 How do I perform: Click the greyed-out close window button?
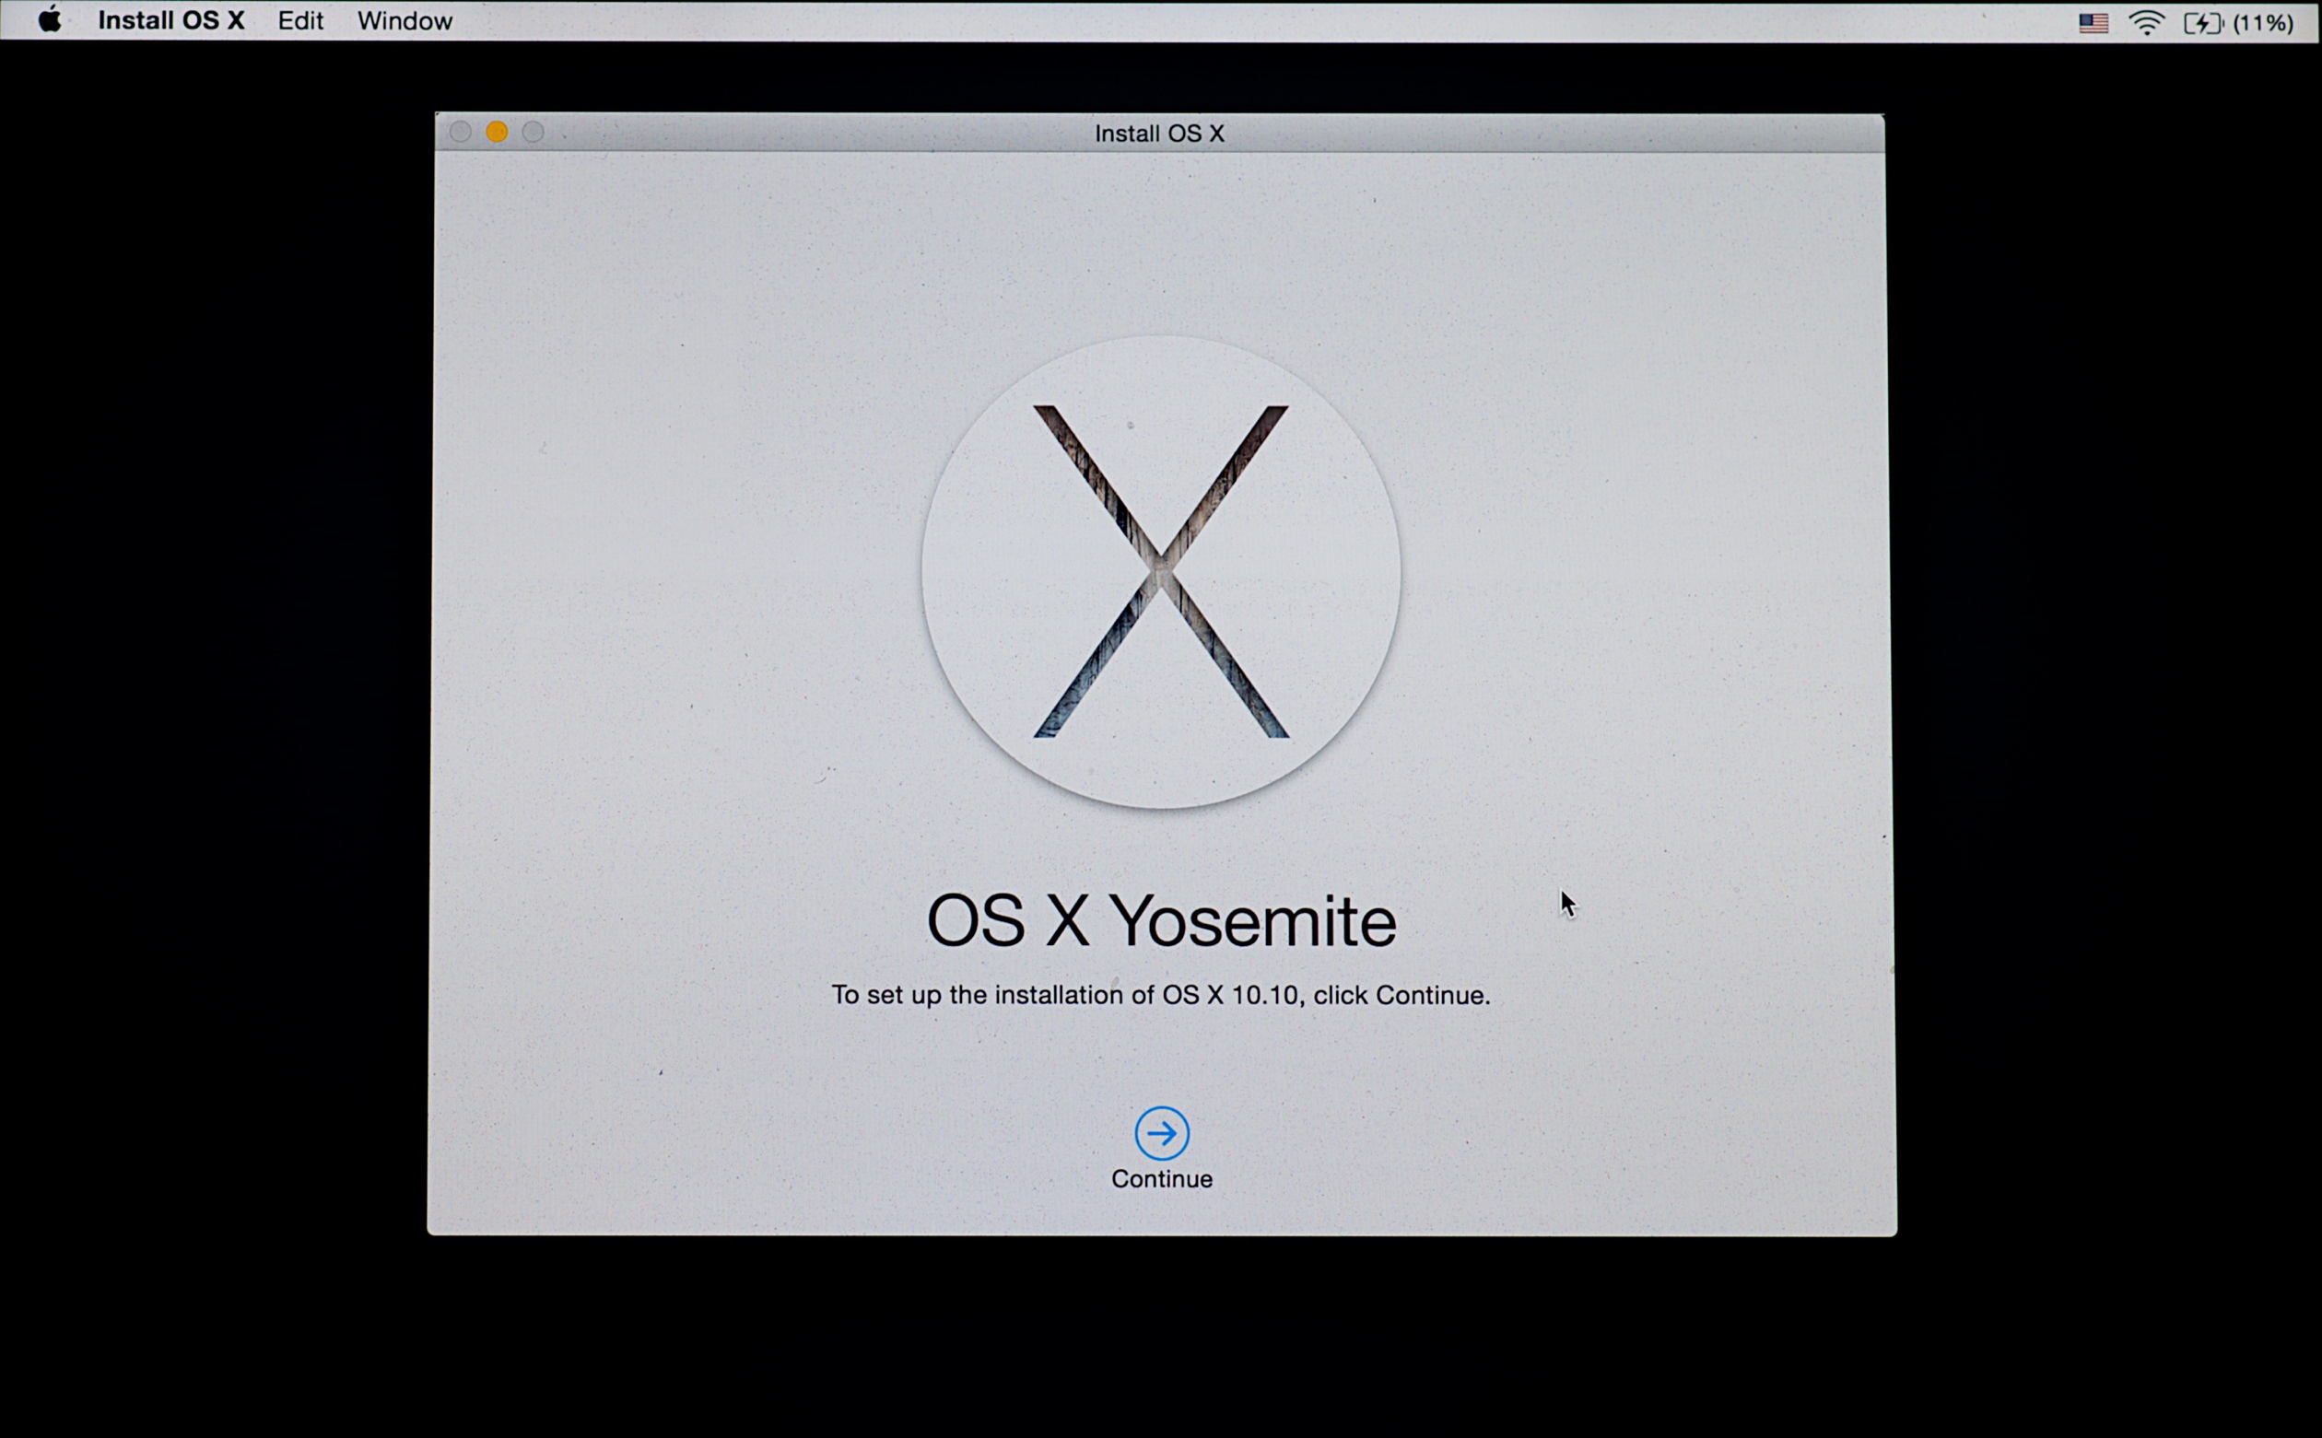461,133
